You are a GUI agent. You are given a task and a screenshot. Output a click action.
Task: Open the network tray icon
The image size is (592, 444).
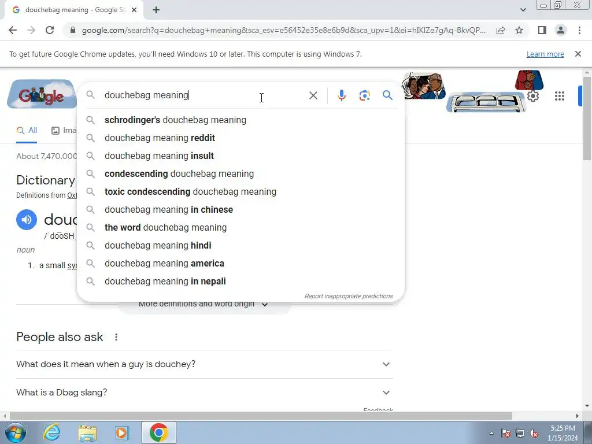520,433
